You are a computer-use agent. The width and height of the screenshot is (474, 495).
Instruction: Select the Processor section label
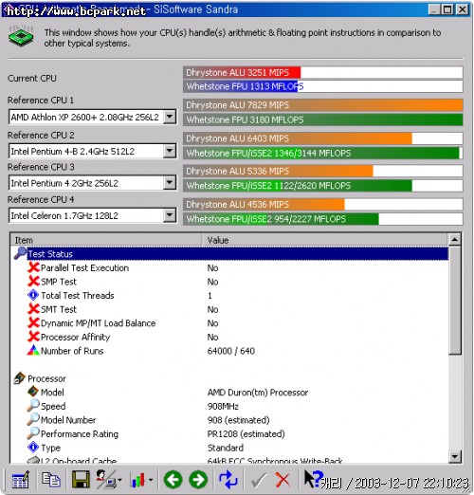[x=46, y=378]
